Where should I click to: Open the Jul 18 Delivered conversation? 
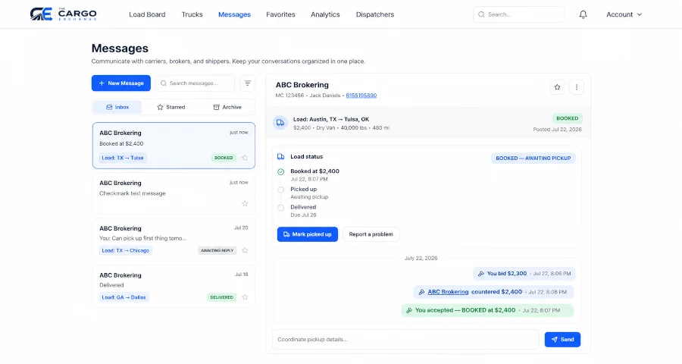click(x=174, y=286)
